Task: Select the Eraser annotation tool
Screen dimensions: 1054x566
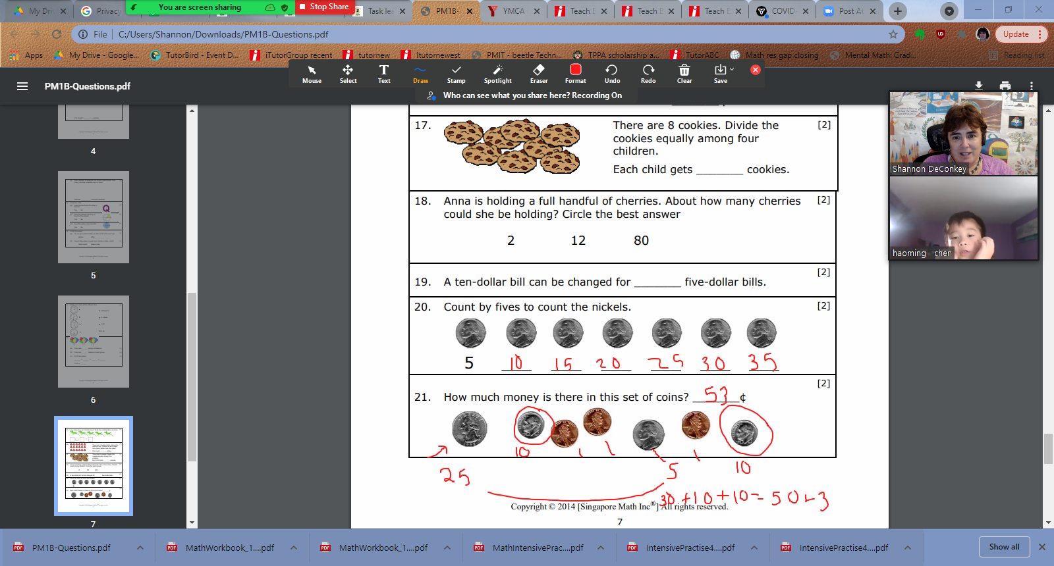Action: pos(539,74)
